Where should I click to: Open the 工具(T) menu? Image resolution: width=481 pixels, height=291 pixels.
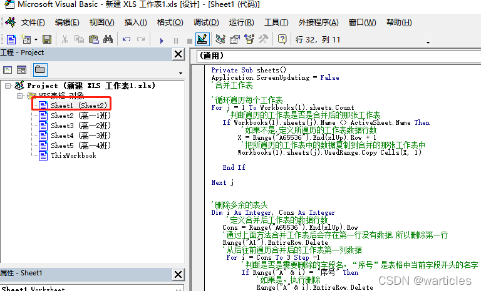pos(276,22)
